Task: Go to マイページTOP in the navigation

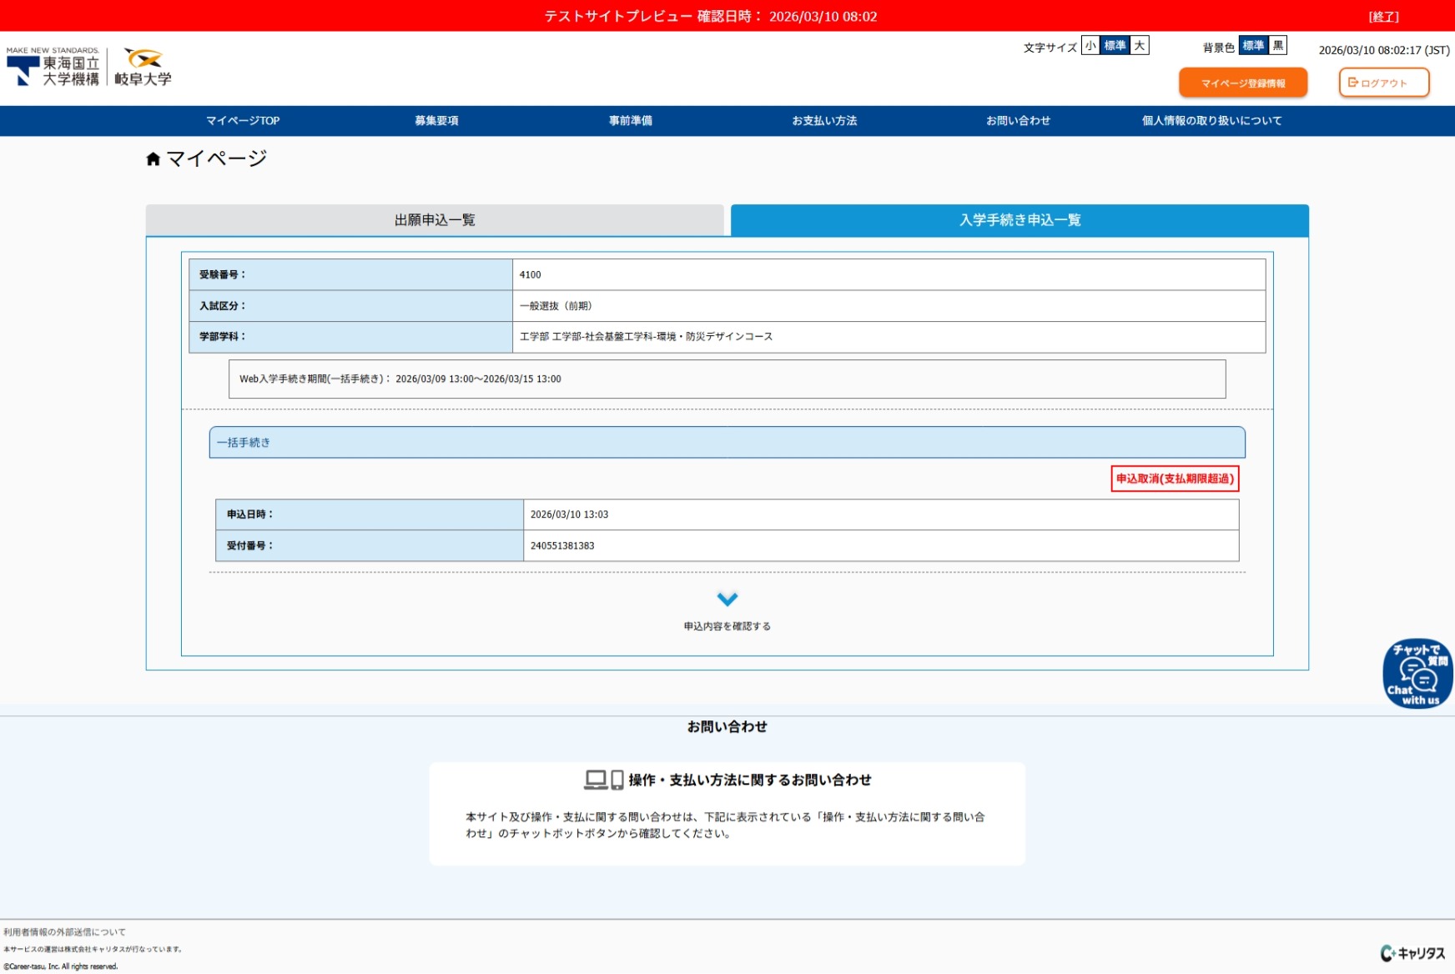Action: pos(243,121)
